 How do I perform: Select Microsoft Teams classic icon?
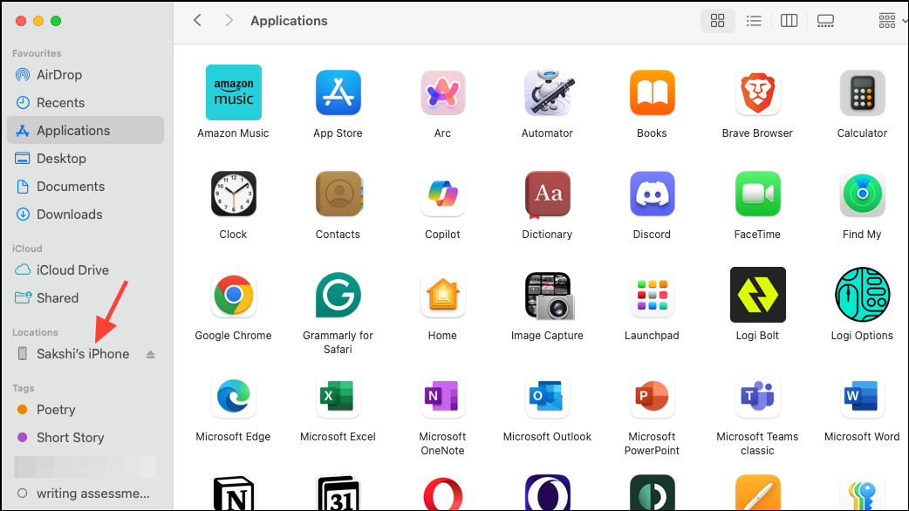pyautogui.click(x=757, y=396)
